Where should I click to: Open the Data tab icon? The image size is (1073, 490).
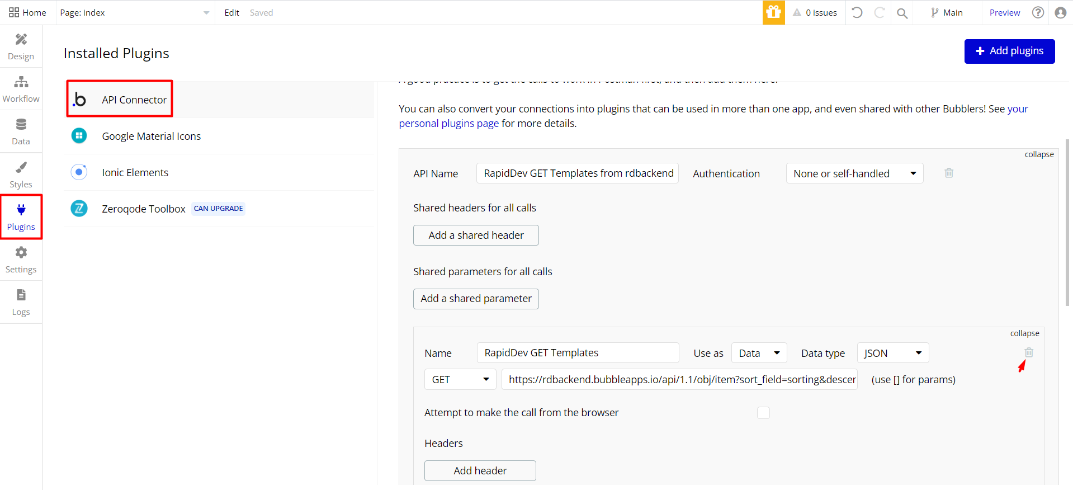click(21, 124)
